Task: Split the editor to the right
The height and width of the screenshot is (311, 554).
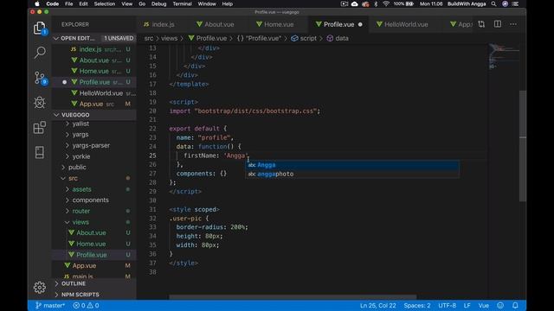Action: pos(498,24)
